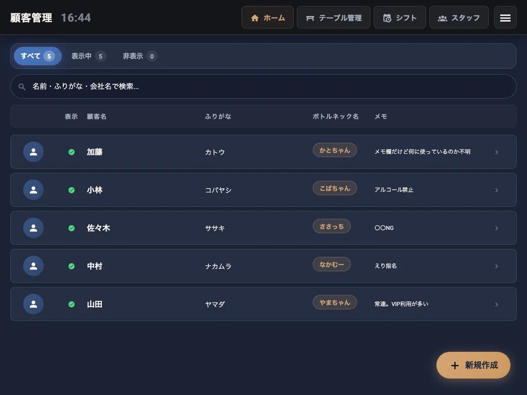Click the こばちゃん bottle neck badge
Image resolution: width=527 pixels, height=395 pixels.
pos(335,188)
